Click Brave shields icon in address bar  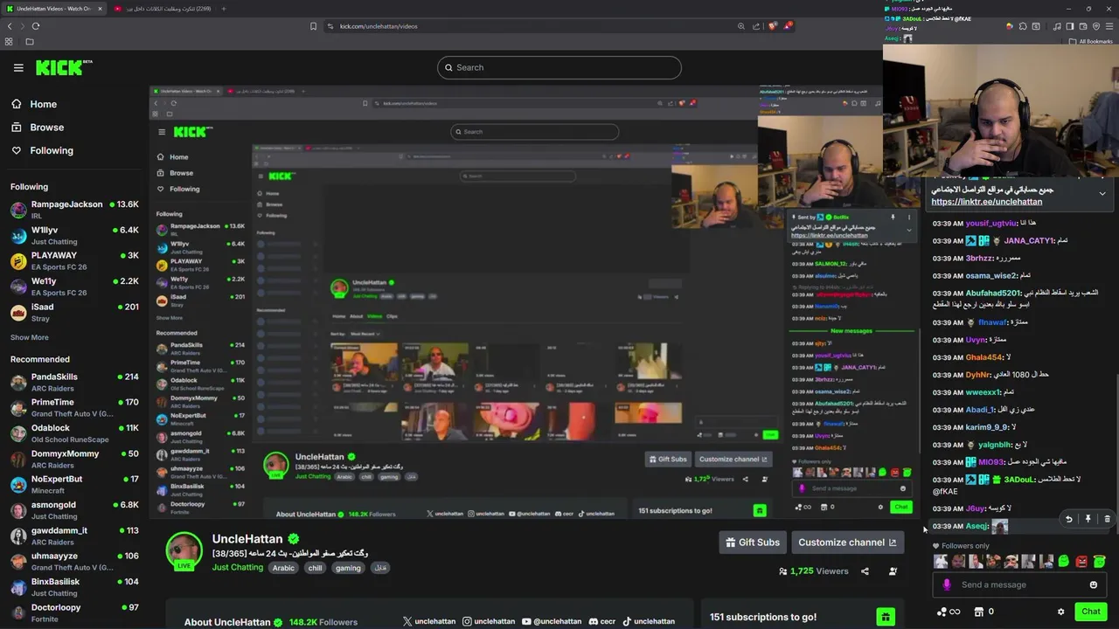pyautogui.click(x=772, y=26)
